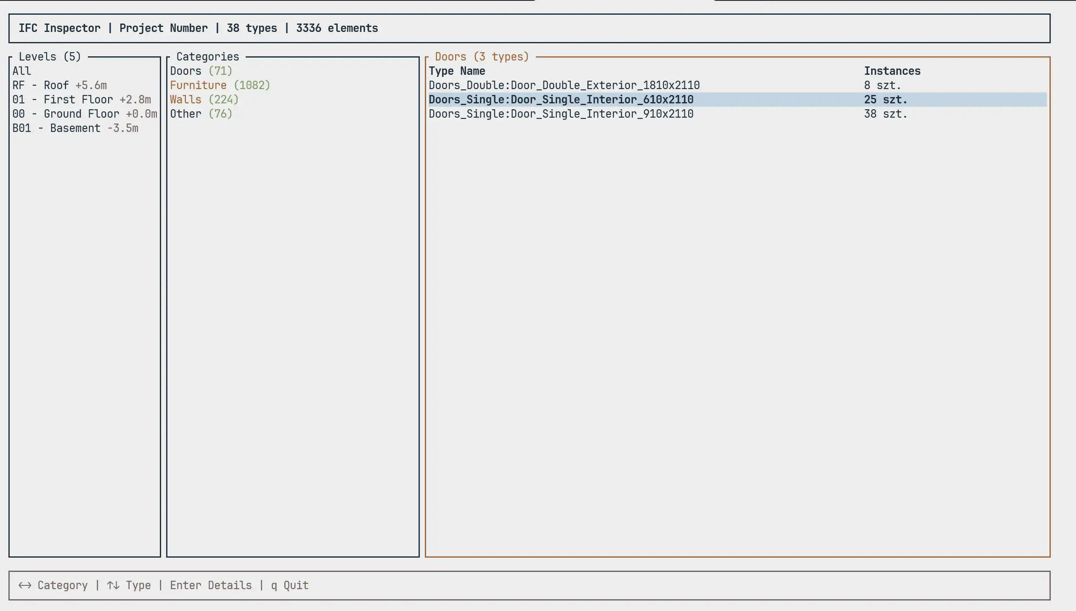Select Door_Double_Exterior_1810x2110 type row
1076x611 pixels.
(x=564, y=85)
